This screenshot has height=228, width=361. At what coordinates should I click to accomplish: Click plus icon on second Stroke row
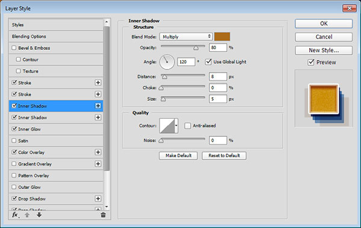[x=98, y=94]
